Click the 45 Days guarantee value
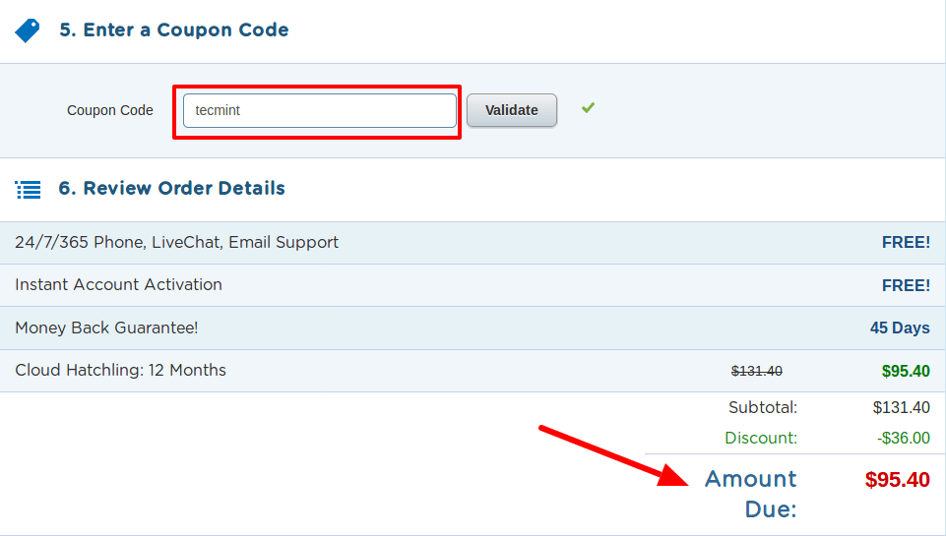Image resolution: width=946 pixels, height=536 pixels. click(x=900, y=328)
